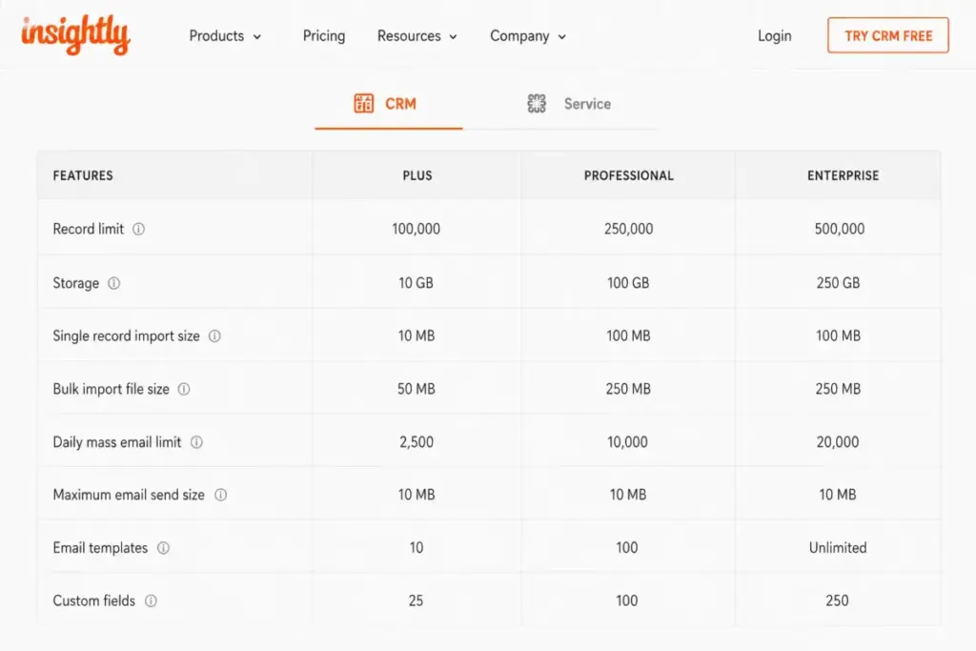Open info icon beside Email templates

click(163, 548)
